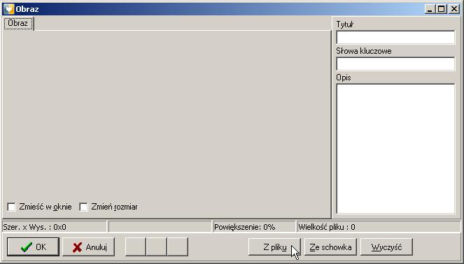Minimize the Obraz window
The height and width of the screenshot is (264, 464).
430,9
